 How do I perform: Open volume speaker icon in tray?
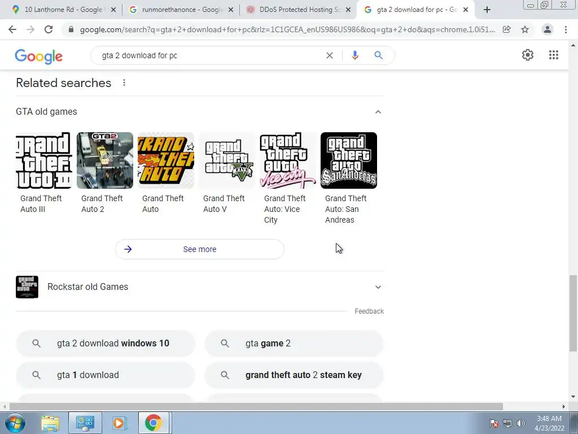[x=521, y=423]
